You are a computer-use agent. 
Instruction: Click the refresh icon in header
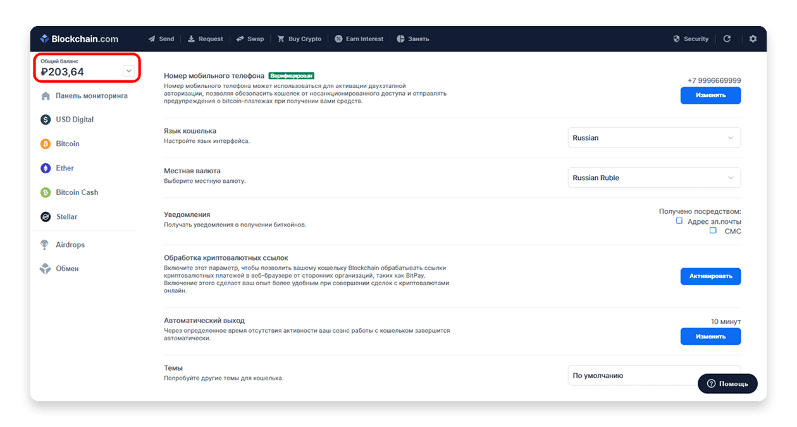coord(727,39)
